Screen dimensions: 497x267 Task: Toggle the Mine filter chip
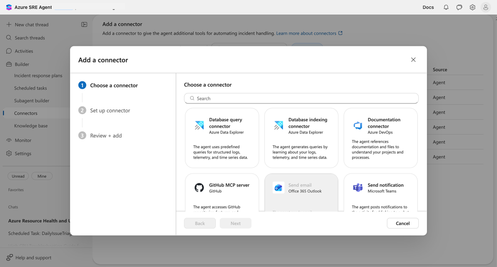click(x=42, y=176)
